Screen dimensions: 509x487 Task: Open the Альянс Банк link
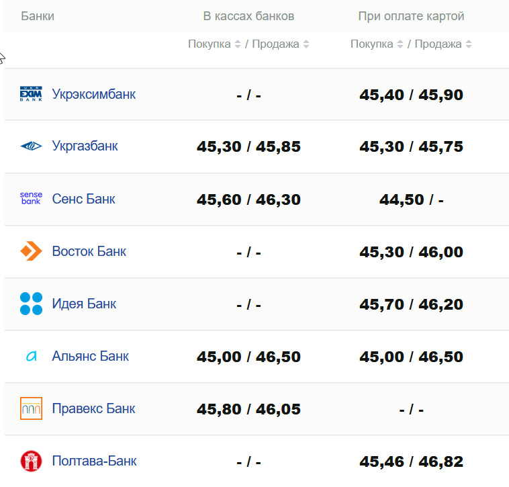pyautogui.click(x=90, y=356)
